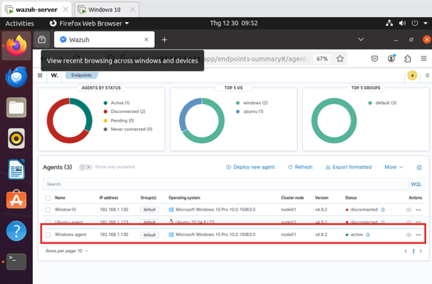
Task: Click Deploy new agent
Action: [250, 167]
